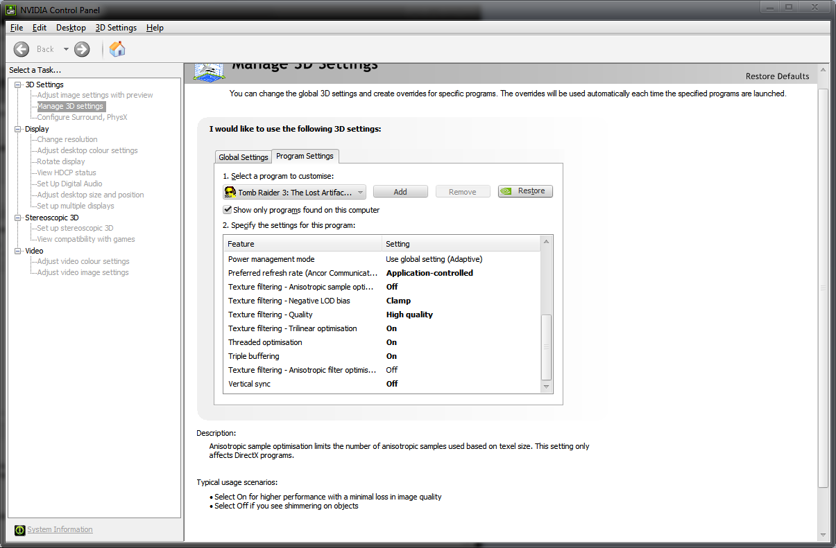Screen dimensions: 836x548
Task: Open the Help menu
Action: point(155,28)
